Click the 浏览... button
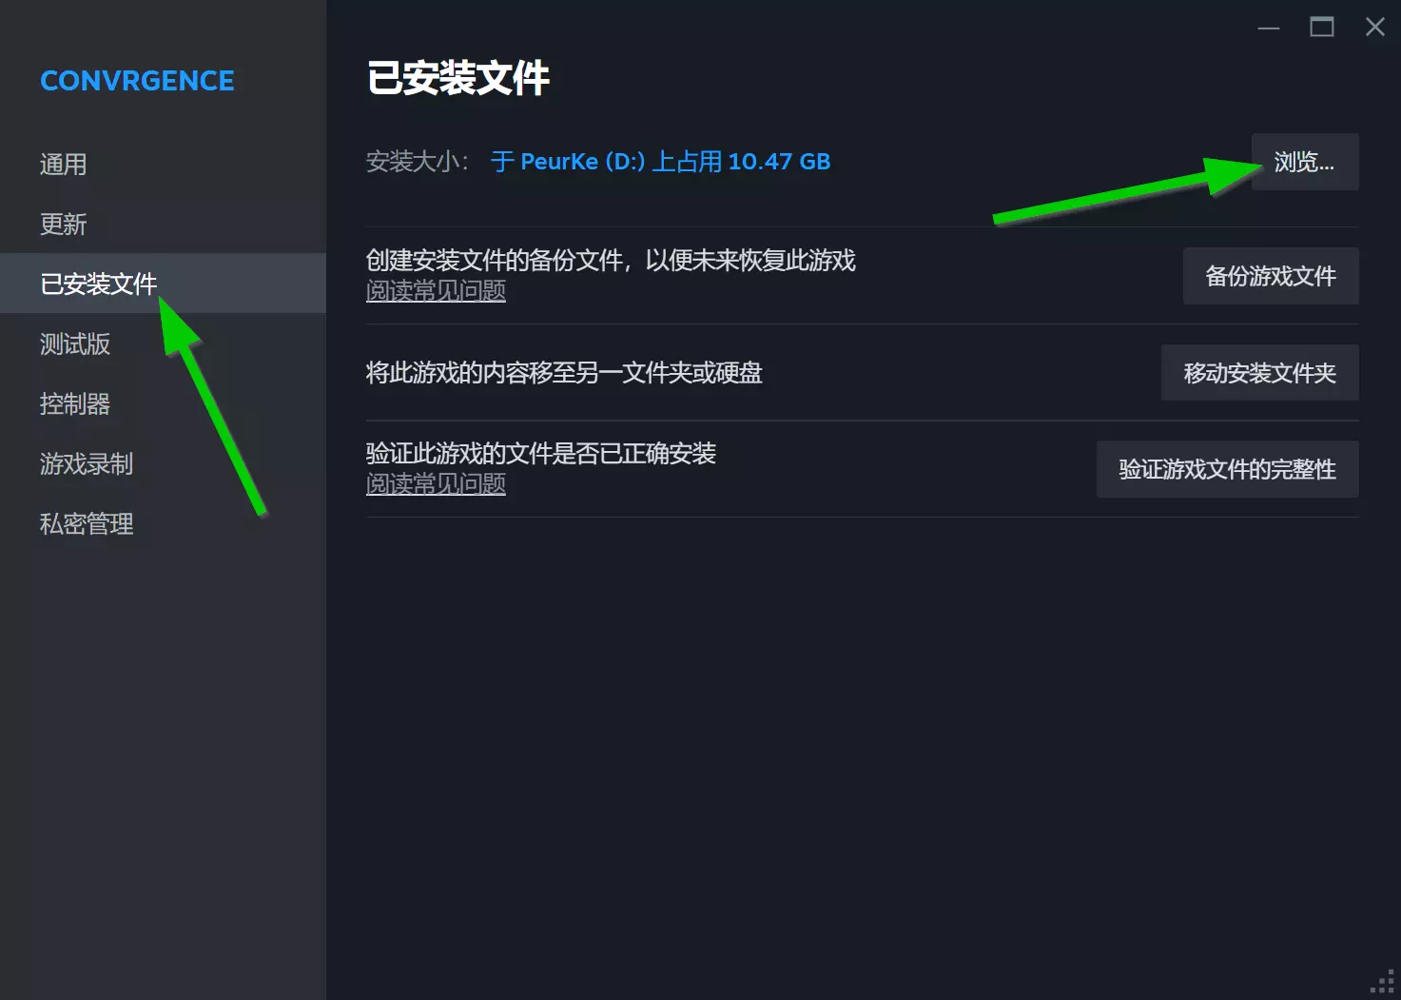Viewport: 1401px width, 1000px height. (1304, 162)
